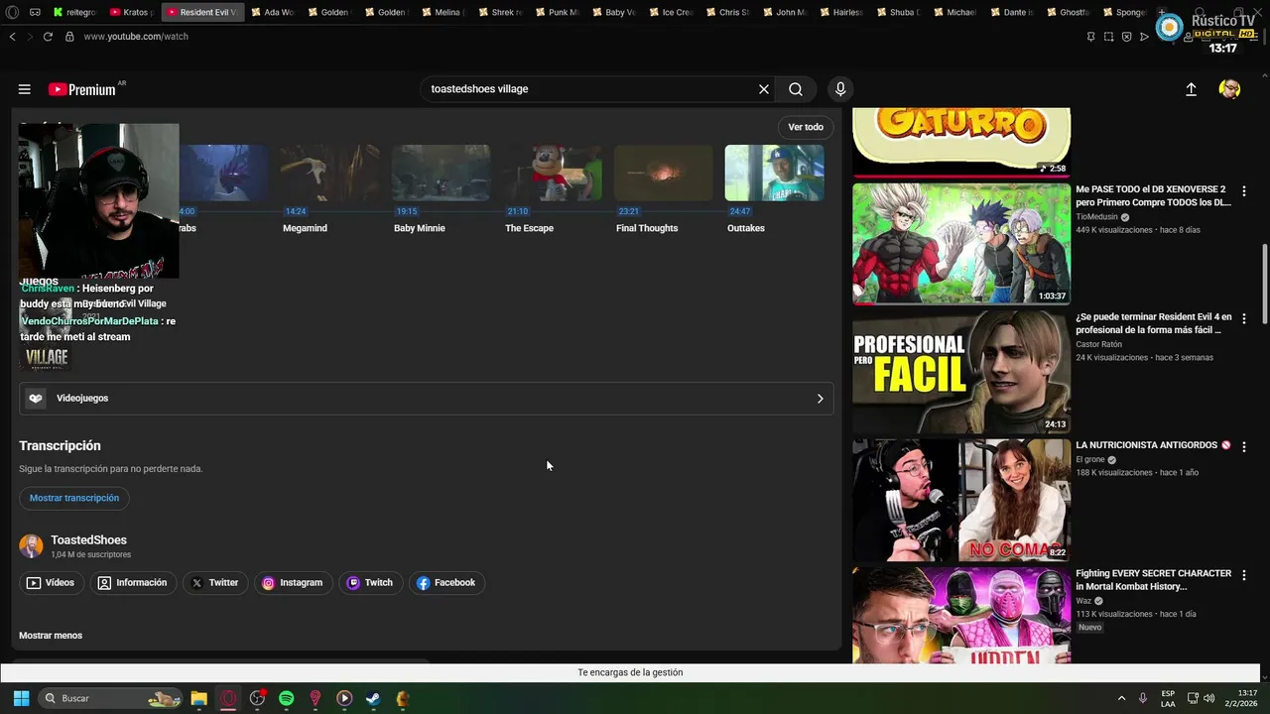Reload the page in the browser

point(48,37)
